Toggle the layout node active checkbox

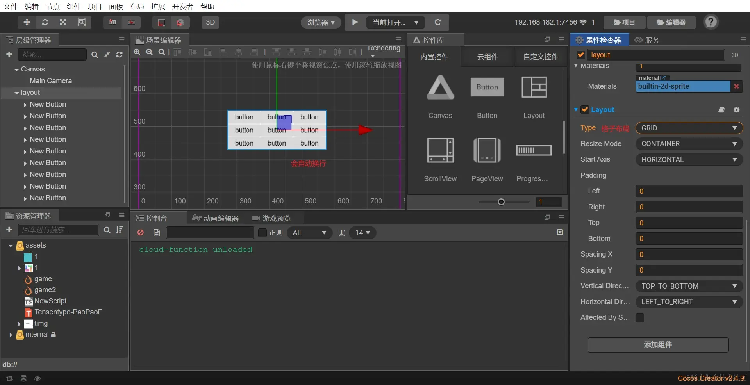pyautogui.click(x=581, y=55)
